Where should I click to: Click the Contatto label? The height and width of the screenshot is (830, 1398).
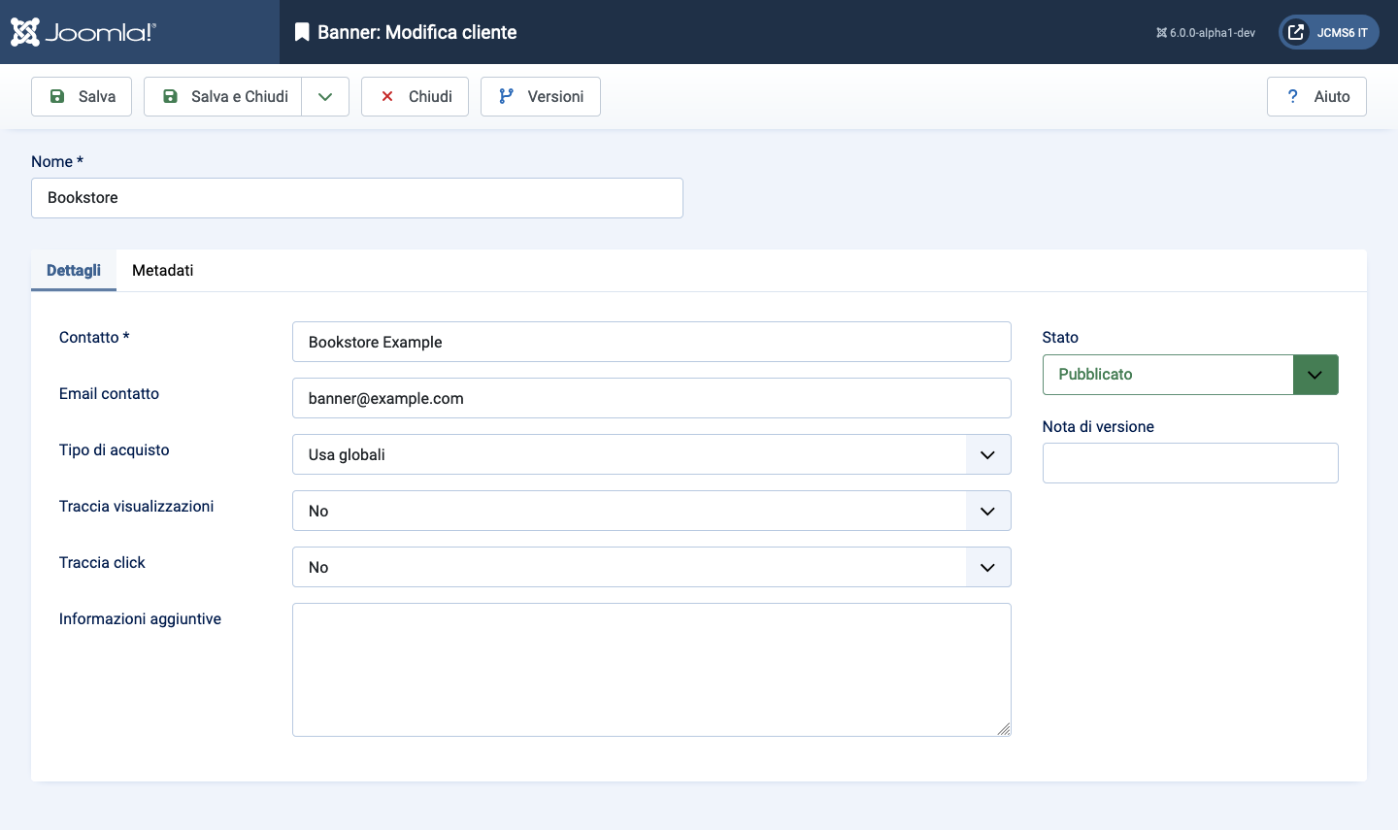pos(94,337)
